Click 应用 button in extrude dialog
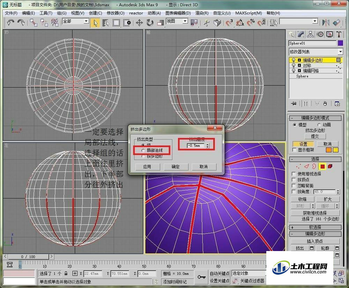Image resolution: width=349 pixels, height=288 pixels. [x=147, y=167]
